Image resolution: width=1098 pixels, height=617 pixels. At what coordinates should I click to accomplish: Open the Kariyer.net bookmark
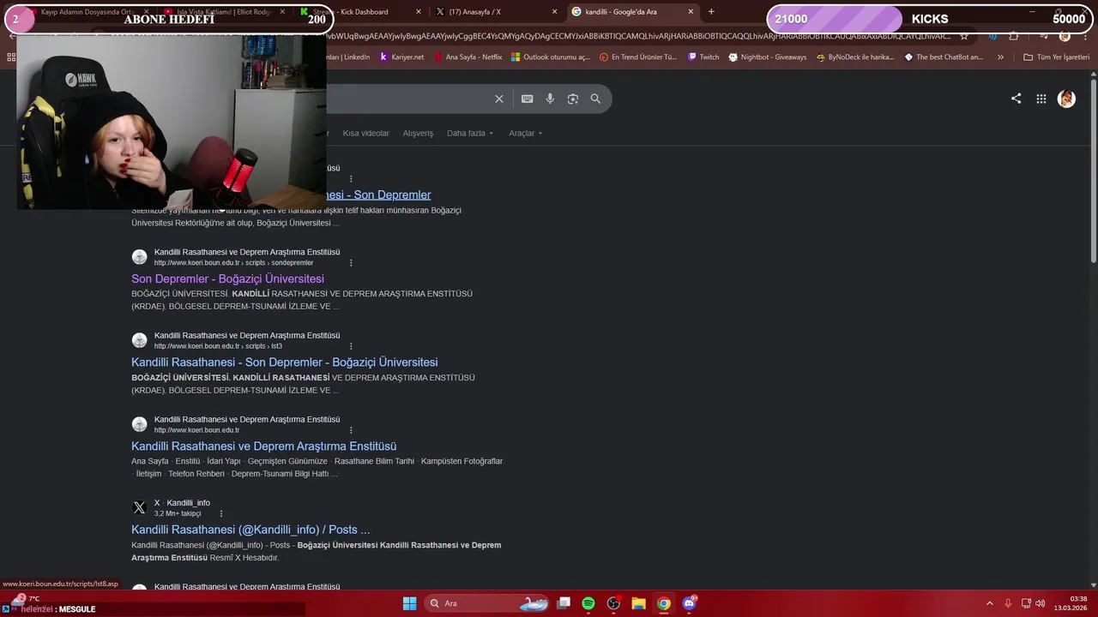point(401,57)
